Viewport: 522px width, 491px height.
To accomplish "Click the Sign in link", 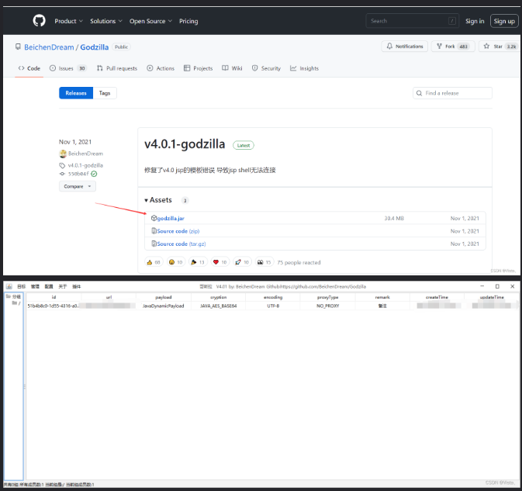I will [x=475, y=21].
